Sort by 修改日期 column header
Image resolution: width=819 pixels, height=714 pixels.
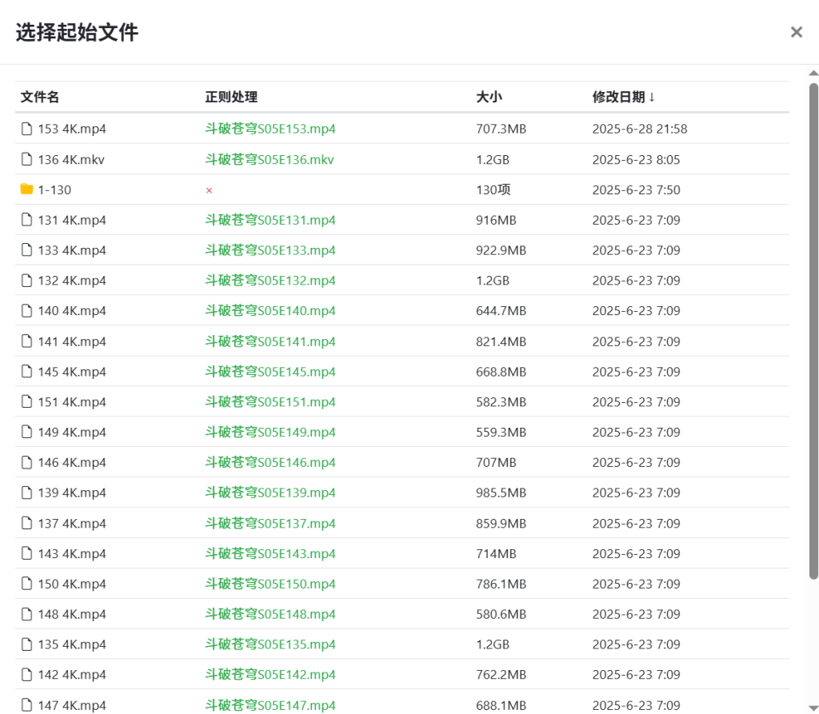624,98
